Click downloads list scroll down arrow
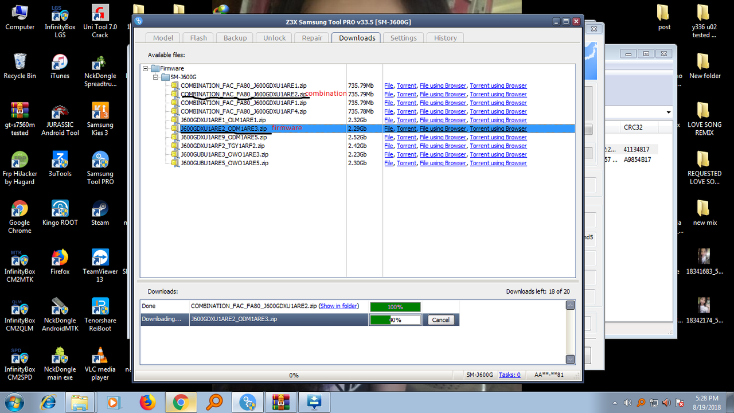This screenshot has width=734, height=413. coord(570,360)
